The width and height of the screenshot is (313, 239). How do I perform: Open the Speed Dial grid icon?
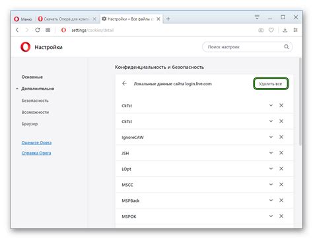48,30
